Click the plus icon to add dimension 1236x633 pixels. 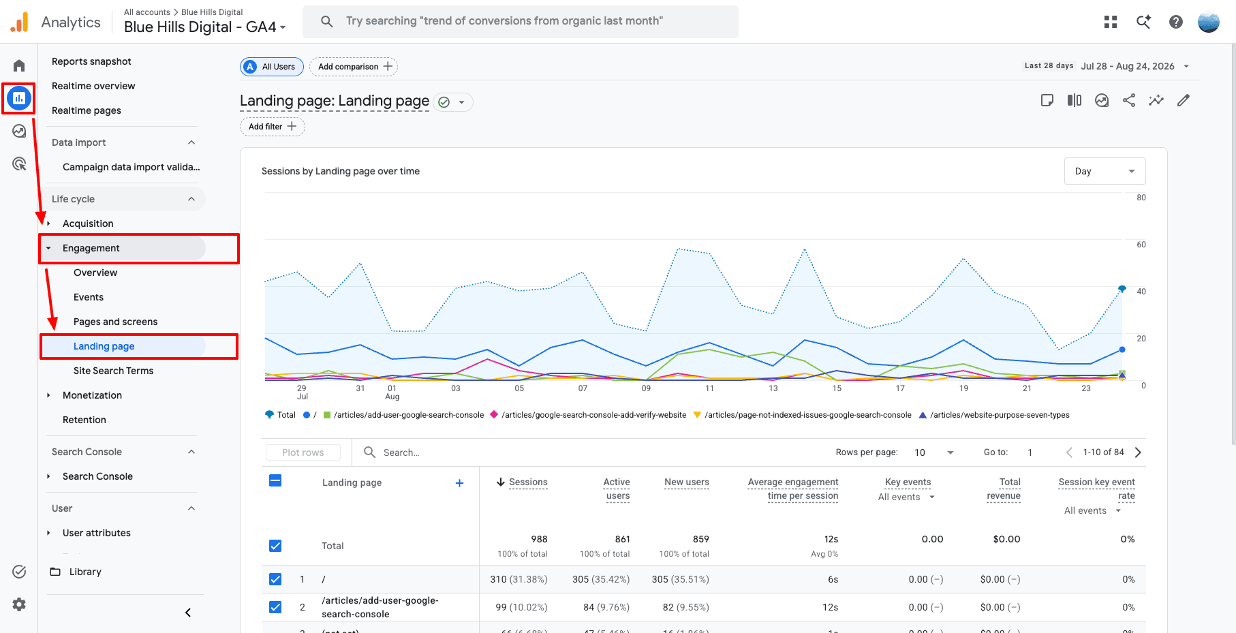(459, 483)
